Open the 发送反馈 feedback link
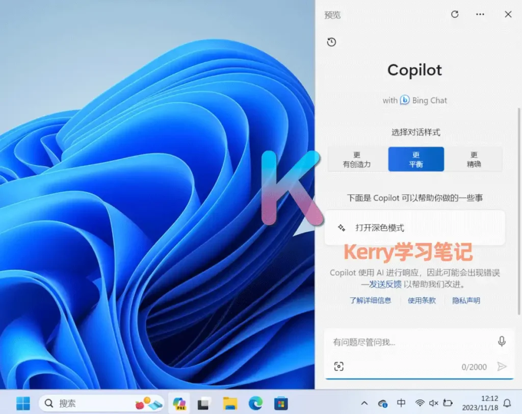522x414 pixels. coord(385,284)
